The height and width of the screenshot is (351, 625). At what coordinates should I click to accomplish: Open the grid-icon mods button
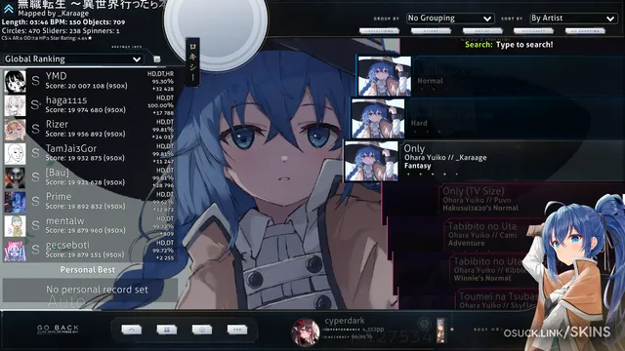(167, 330)
